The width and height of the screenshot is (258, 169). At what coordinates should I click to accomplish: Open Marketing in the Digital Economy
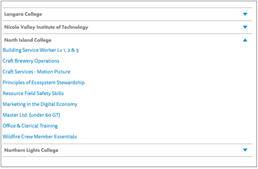pyautogui.click(x=40, y=104)
